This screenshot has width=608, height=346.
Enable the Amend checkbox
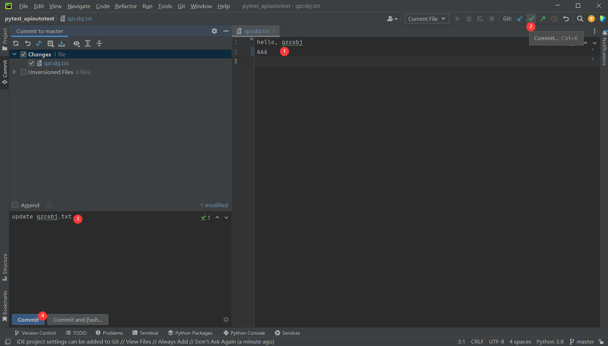pyautogui.click(x=15, y=205)
